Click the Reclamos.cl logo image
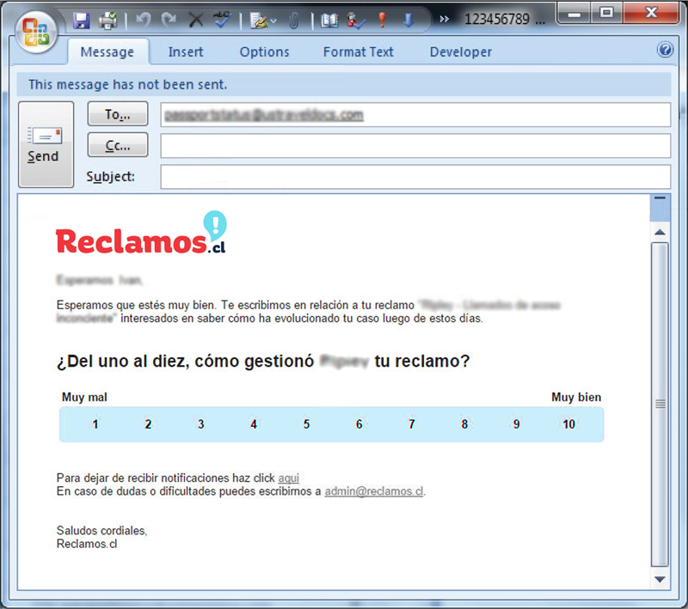The height and width of the screenshot is (609, 688). (141, 233)
